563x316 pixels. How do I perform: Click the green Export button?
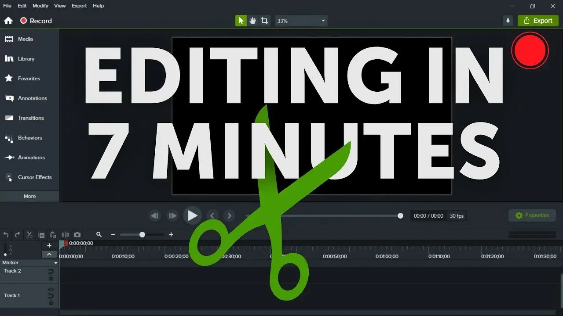point(538,21)
